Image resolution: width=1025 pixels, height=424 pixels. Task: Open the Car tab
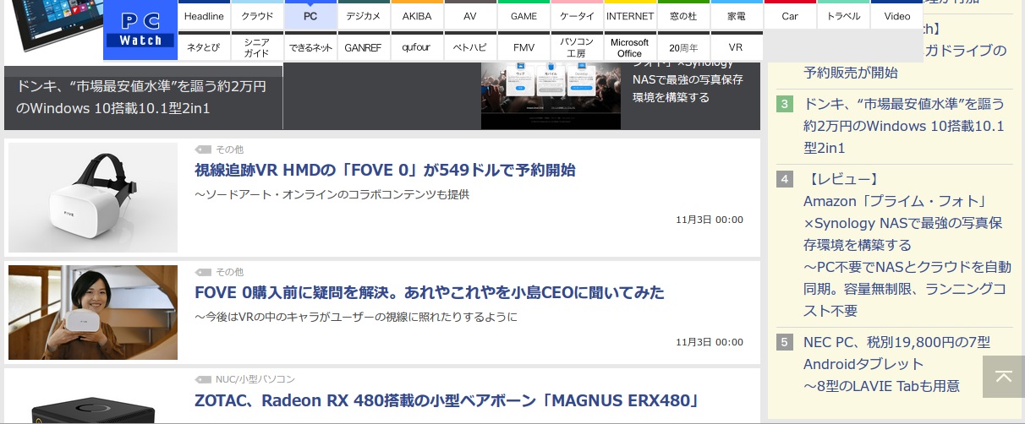790,16
